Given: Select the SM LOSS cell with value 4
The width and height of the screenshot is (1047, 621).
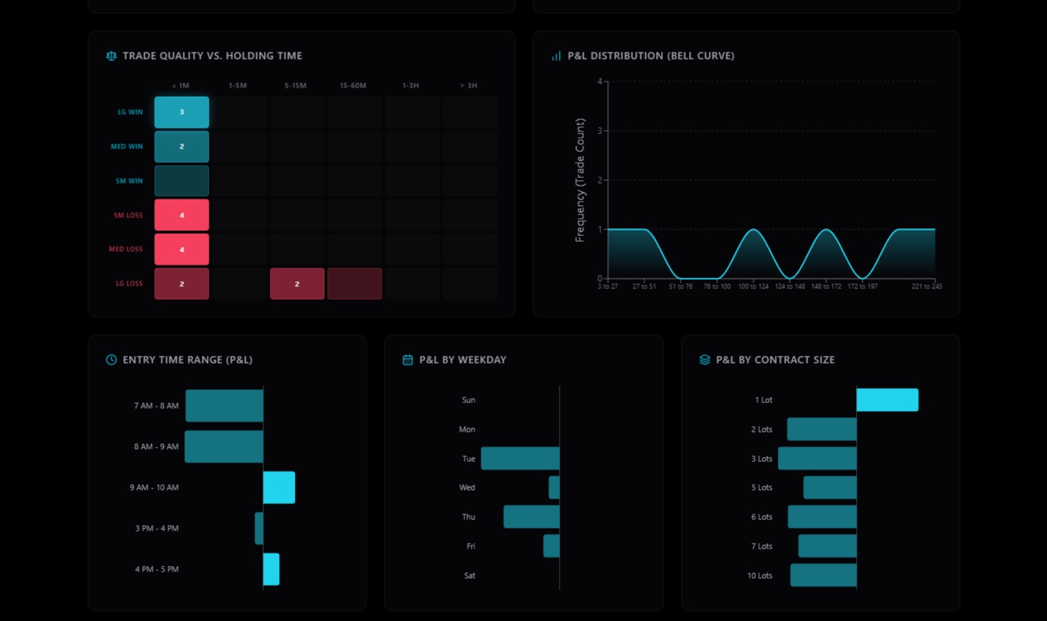Looking at the screenshot, I should point(181,214).
